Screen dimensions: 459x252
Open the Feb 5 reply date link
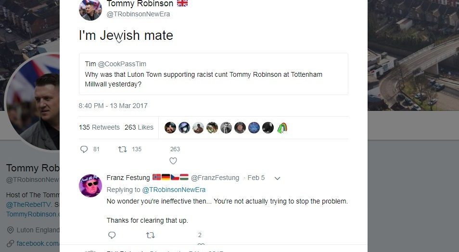(256, 178)
